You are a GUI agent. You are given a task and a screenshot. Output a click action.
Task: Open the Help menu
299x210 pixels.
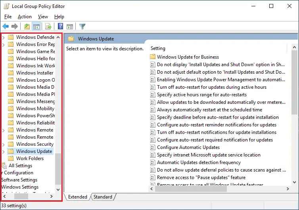[59, 17]
